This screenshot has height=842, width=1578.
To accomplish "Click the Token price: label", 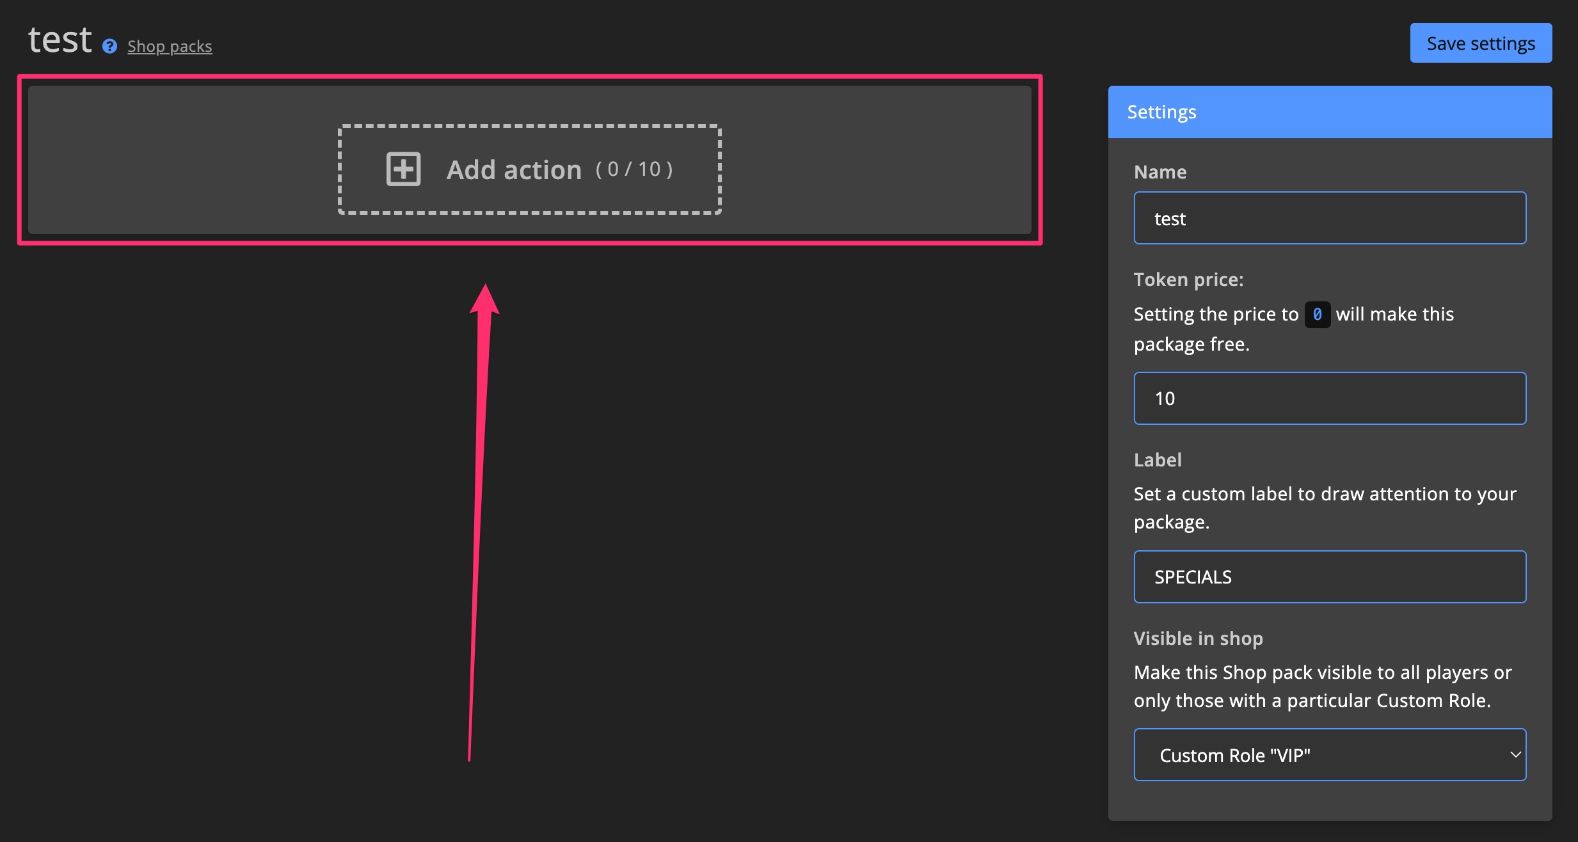I will (1188, 279).
